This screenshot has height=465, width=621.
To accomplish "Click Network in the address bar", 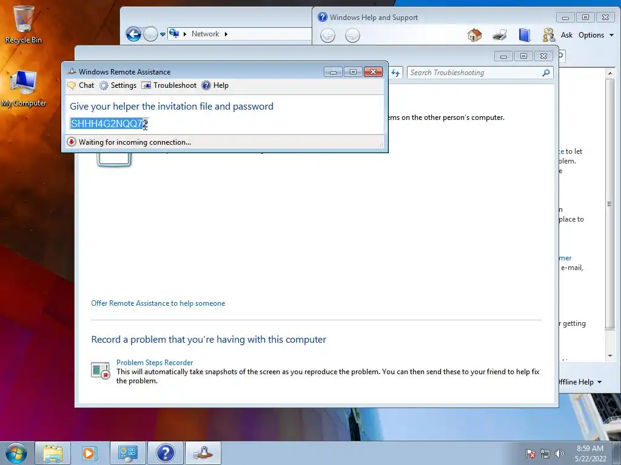I will coord(205,34).
